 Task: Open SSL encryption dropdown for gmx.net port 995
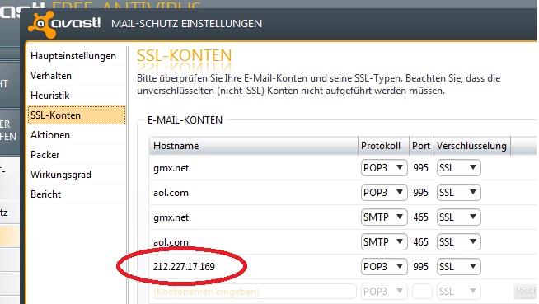coord(458,168)
